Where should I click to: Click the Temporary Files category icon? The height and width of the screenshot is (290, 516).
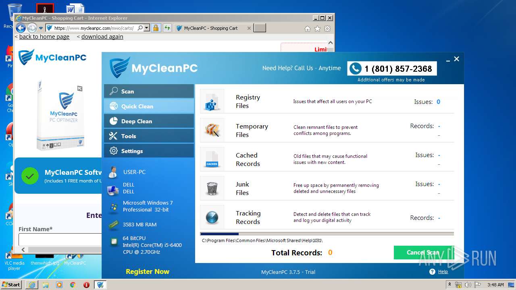click(212, 130)
